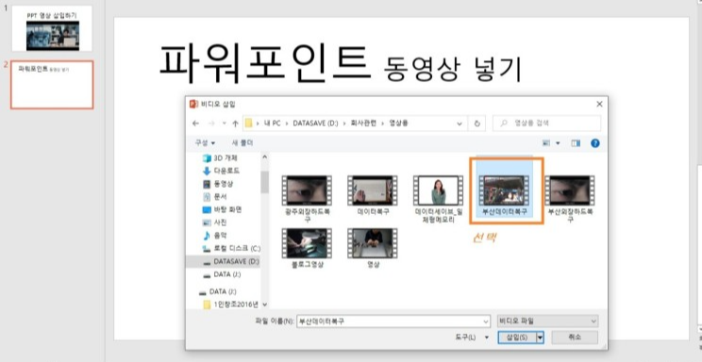The image size is (702, 362).
Task: Open the arrow beside the 삽입(S) button
Action: [540, 337]
